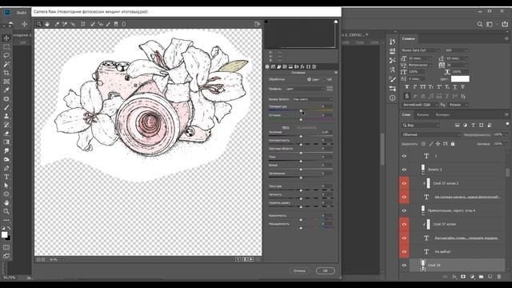512x288 pixels.
Task: Toggle visibility of Слой 37 копия layer
Action: tap(404, 224)
